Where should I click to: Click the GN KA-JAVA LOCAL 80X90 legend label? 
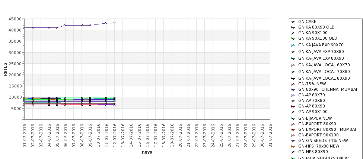[x=324, y=78]
